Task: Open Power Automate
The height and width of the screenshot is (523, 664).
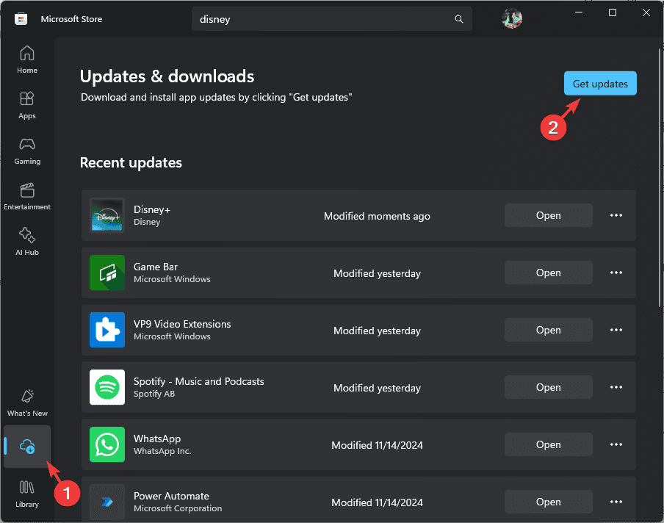Action: click(549, 502)
